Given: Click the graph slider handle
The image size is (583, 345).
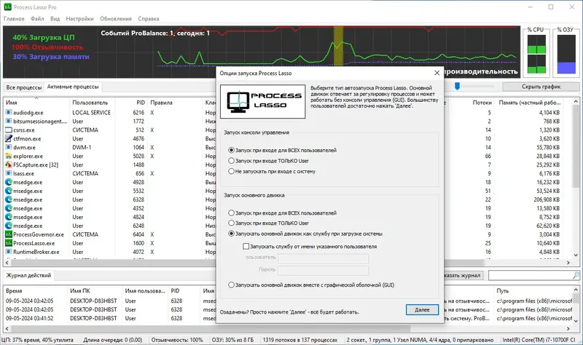Looking at the screenshot, I should pos(458,87).
